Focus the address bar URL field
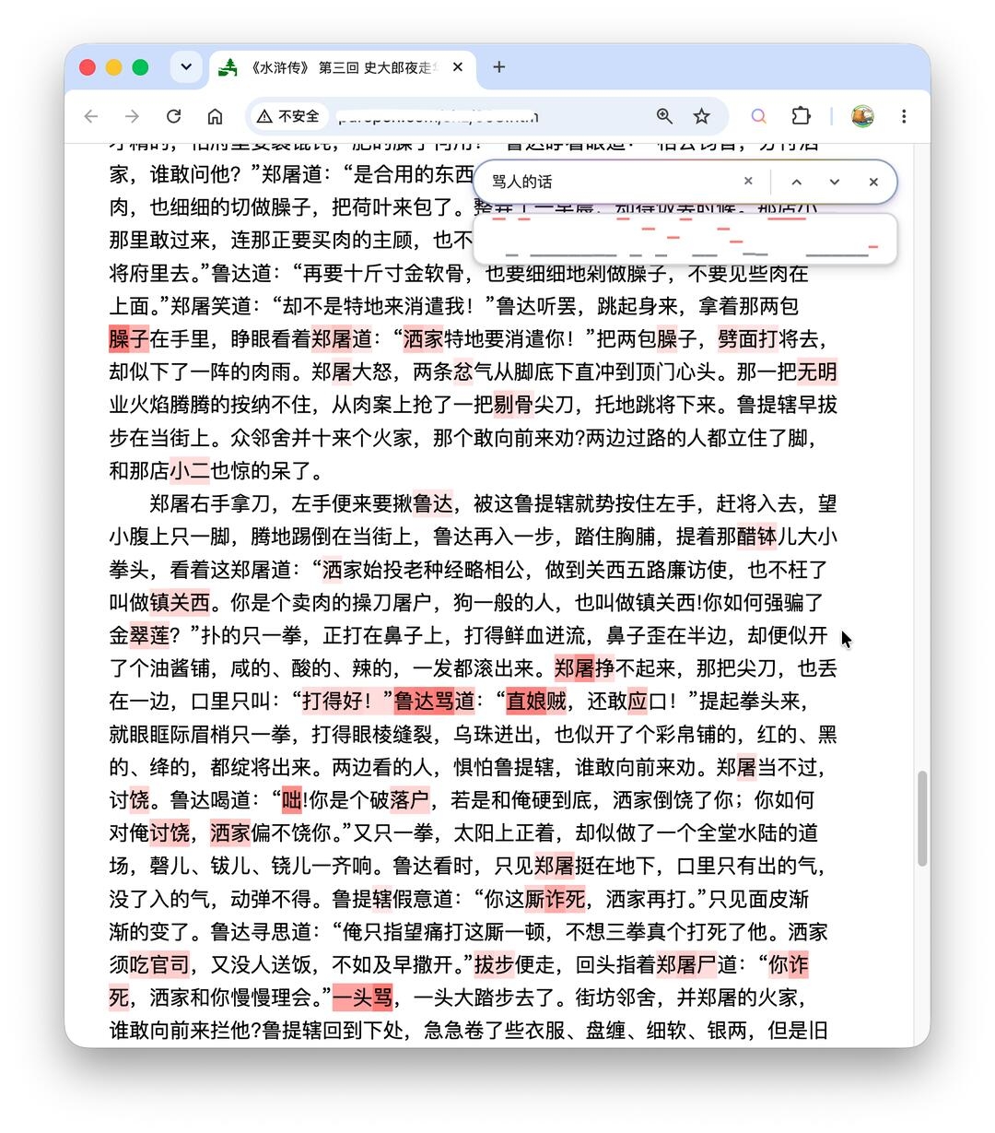The width and height of the screenshot is (995, 1133). [488, 116]
